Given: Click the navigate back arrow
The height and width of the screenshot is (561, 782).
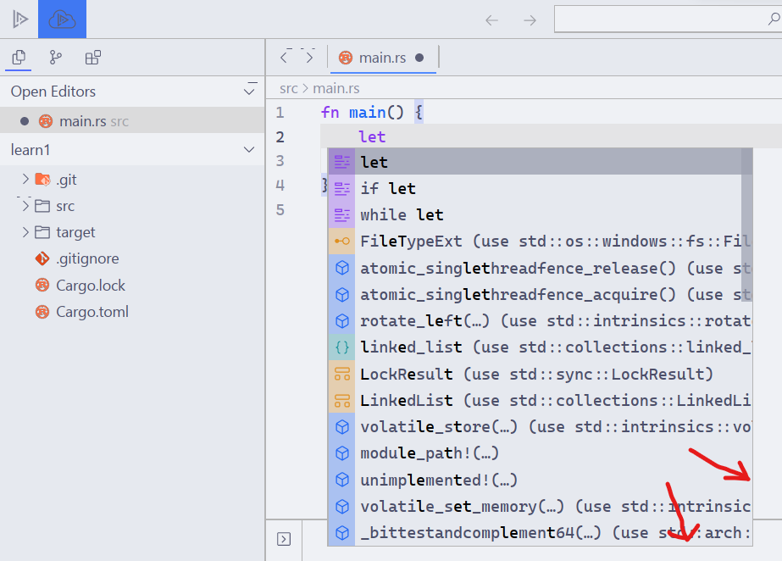Looking at the screenshot, I should coord(492,19).
